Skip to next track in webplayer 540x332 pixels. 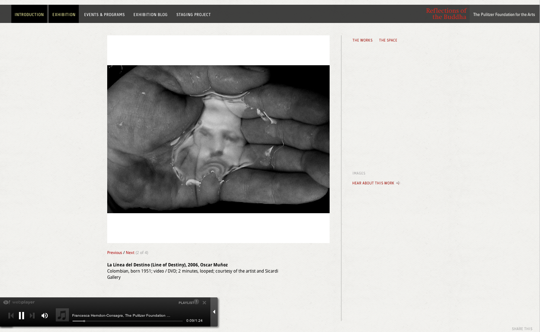coord(32,316)
